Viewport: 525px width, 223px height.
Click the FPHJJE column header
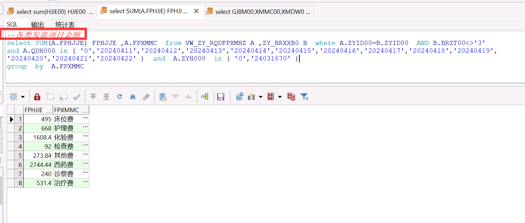click(x=38, y=110)
